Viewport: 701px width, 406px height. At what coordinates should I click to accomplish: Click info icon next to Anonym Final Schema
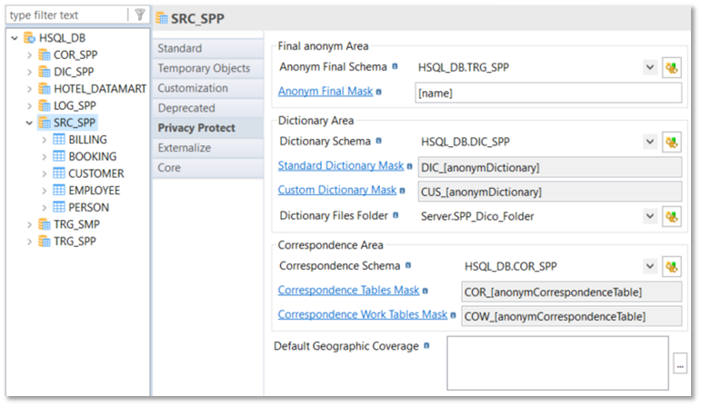click(x=395, y=66)
